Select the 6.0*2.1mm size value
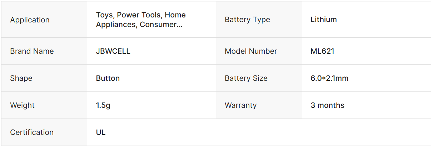 pos(329,78)
